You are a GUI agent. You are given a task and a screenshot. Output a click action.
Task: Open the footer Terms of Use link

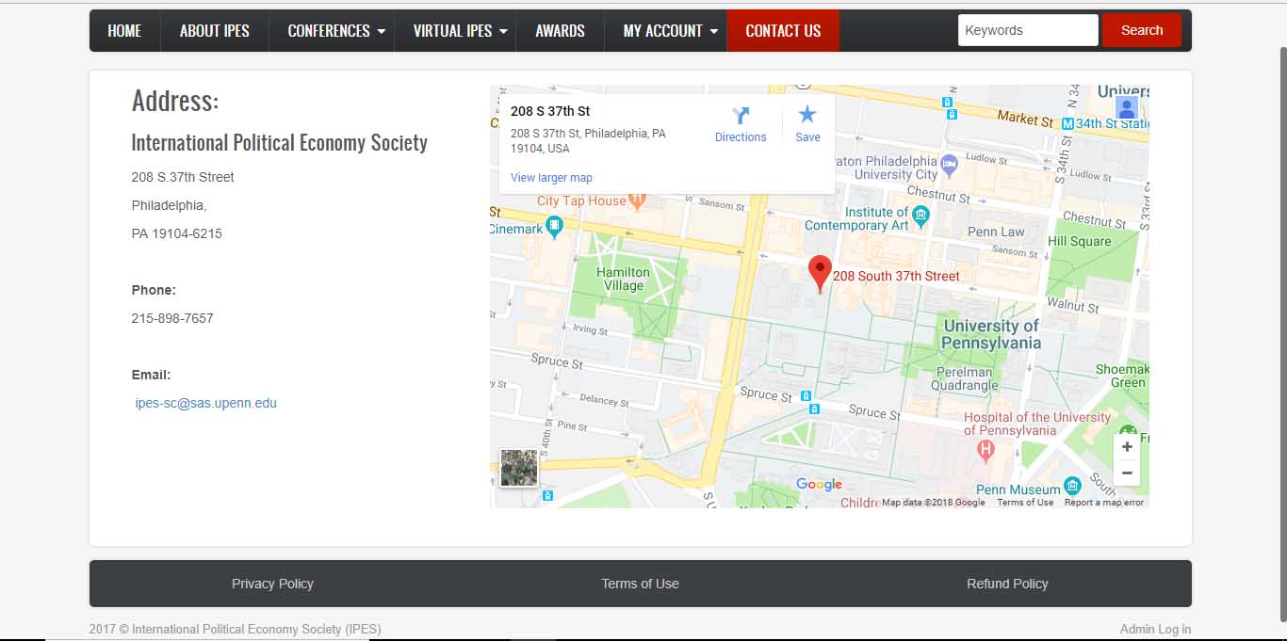[640, 584]
